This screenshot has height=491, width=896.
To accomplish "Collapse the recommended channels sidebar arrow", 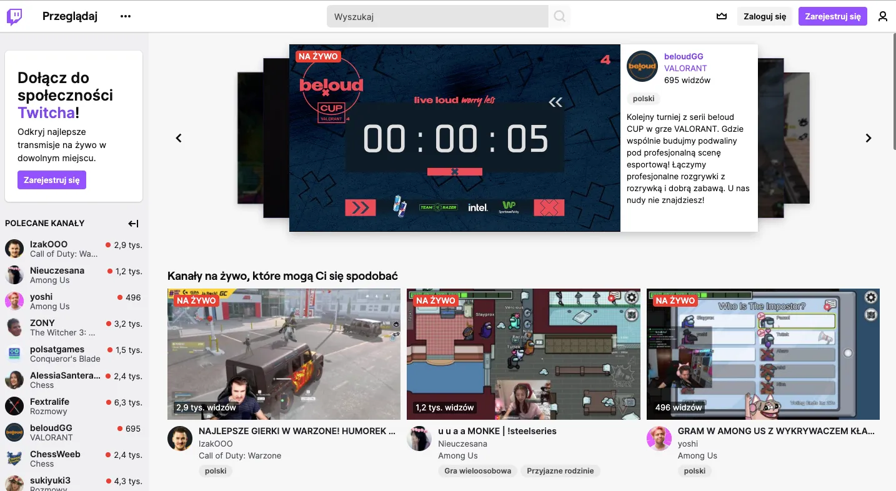I will click(x=133, y=224).
